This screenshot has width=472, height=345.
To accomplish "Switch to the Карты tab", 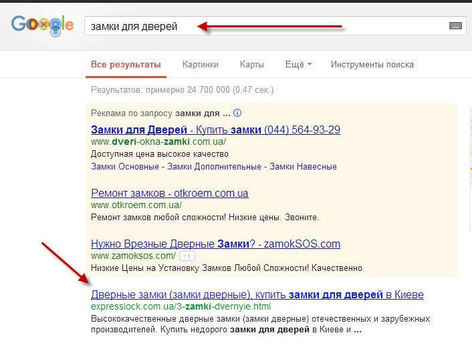I will click(251, 64).
